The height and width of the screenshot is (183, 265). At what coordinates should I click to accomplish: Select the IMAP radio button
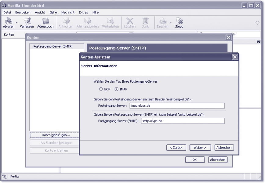coord(117,89)
